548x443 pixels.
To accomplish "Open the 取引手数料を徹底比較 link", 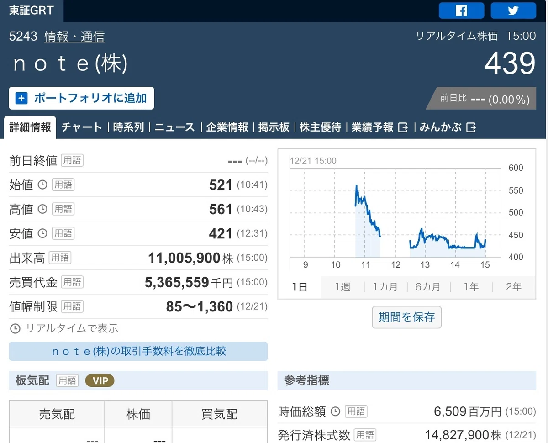I will click(x=138, y=351).
